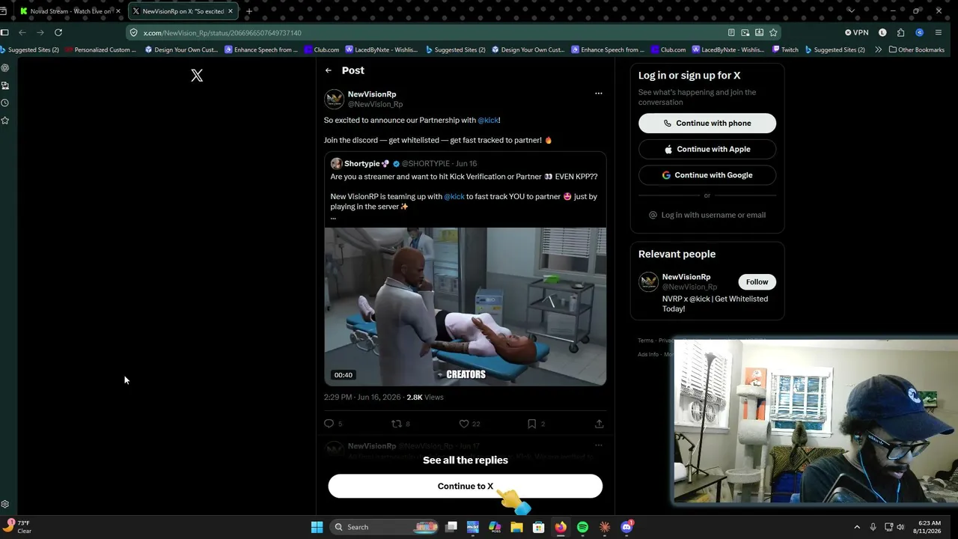Open the reader view icon in address bar

tap(731, 32)
